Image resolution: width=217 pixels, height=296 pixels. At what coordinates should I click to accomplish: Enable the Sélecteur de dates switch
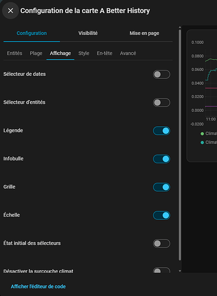coord(161,75)
